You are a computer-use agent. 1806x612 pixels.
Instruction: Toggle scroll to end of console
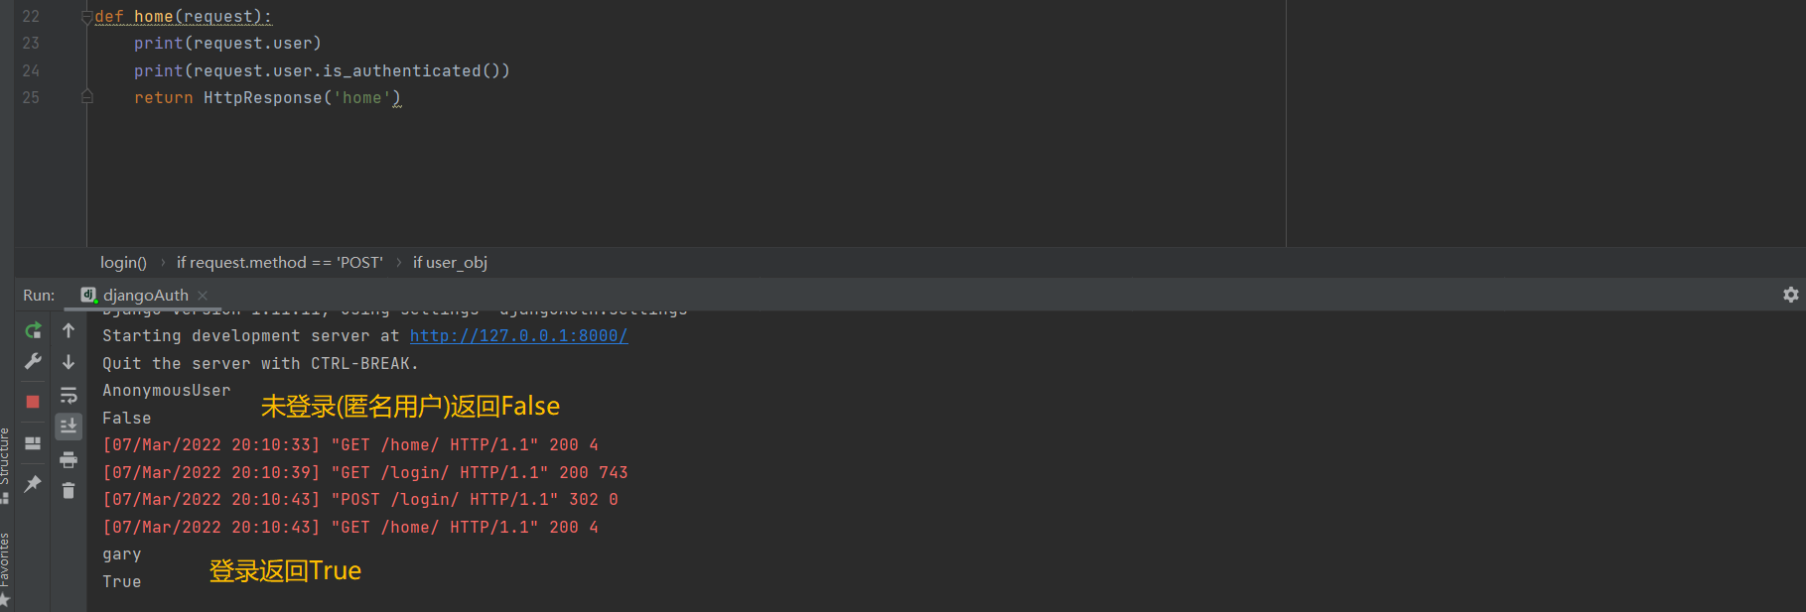69,426
